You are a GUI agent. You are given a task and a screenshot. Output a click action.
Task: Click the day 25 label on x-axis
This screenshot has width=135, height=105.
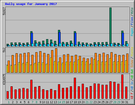click(x=103, y=102)
